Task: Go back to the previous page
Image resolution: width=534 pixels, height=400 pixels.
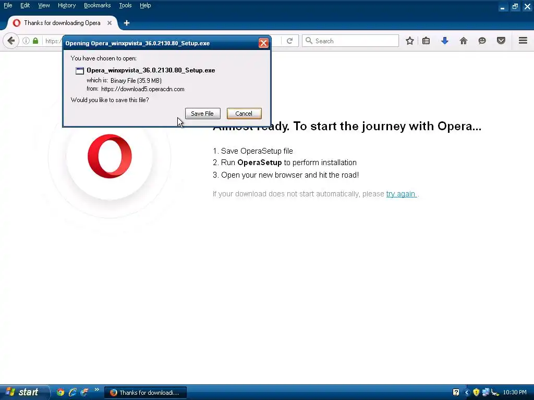Action: [11, 41]
